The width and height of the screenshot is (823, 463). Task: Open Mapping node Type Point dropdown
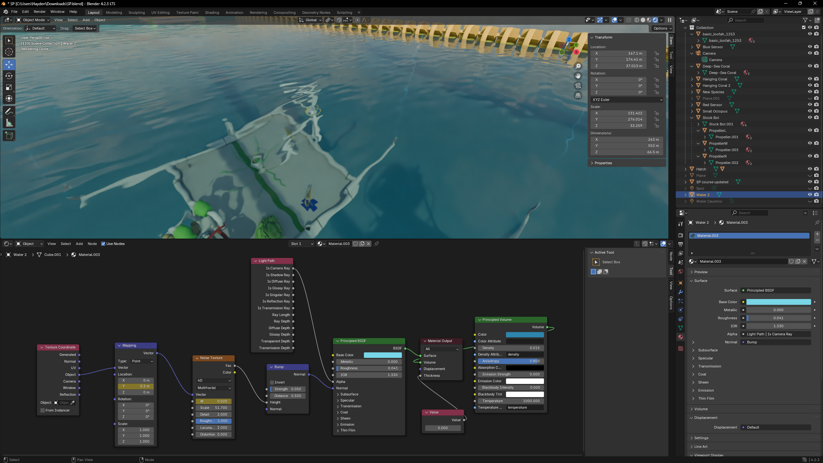pyautogui.click(x=142, y=361)
